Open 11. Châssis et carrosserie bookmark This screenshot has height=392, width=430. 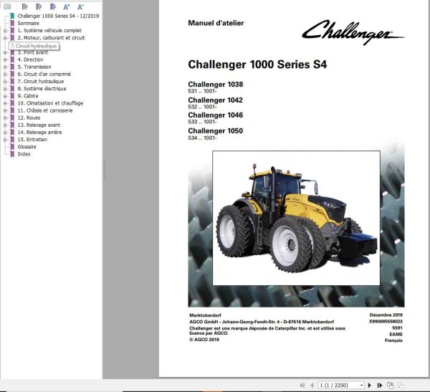coord(45,110)
